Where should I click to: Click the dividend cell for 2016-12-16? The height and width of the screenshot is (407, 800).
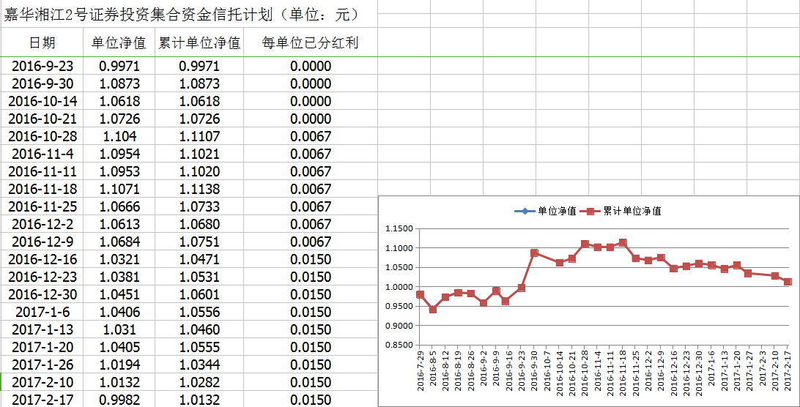click(310, 259)
